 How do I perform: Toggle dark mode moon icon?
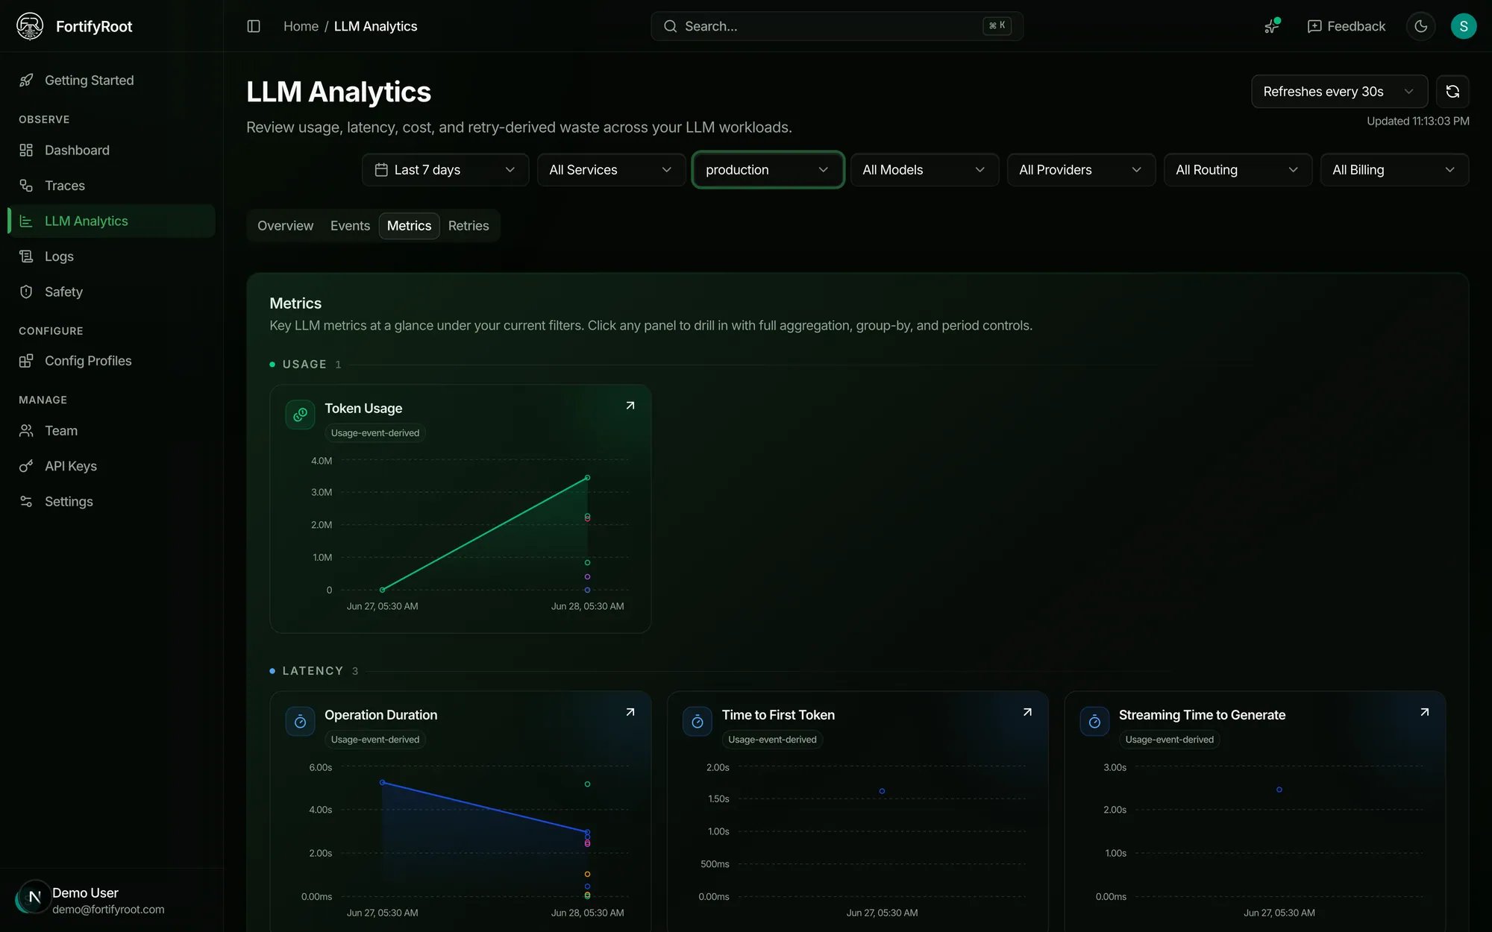[x=1420, y=26]
